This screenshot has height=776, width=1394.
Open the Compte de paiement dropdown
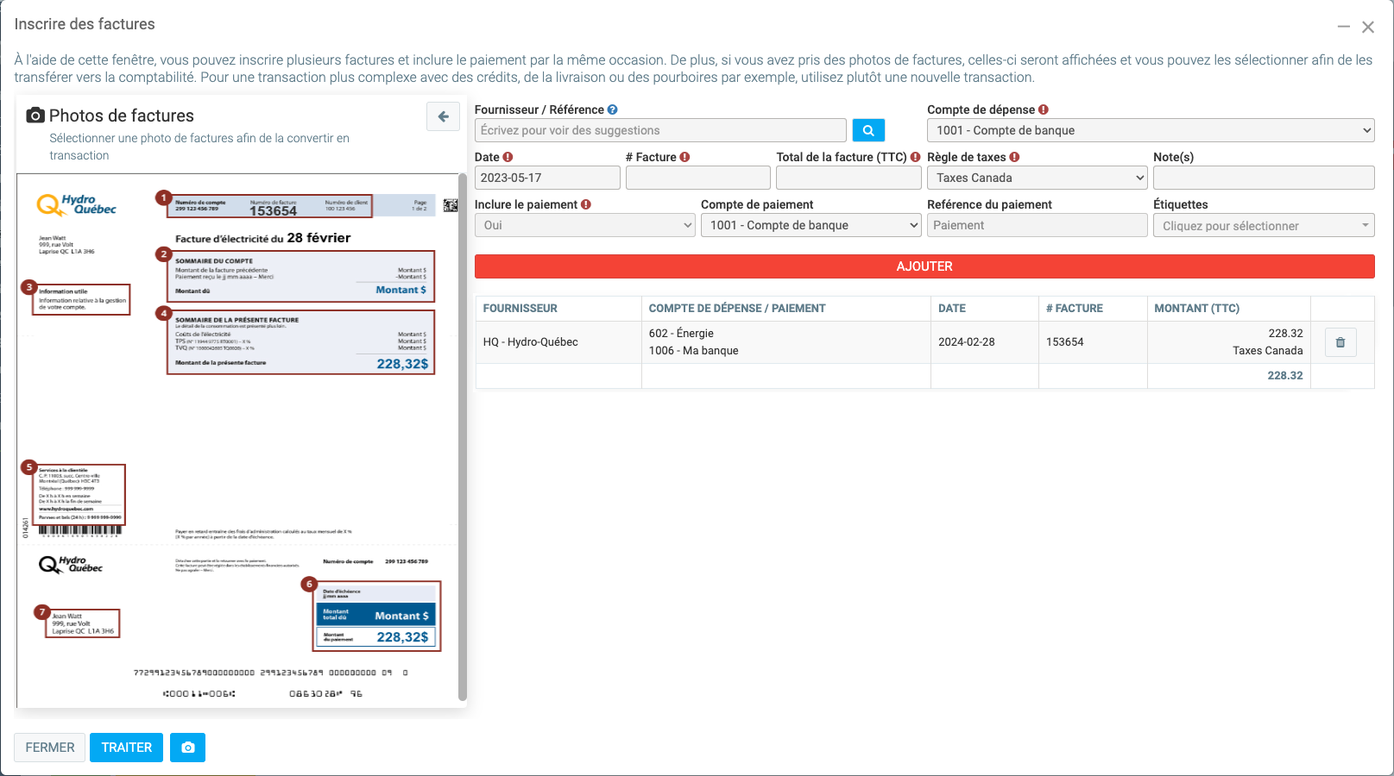click(811, 225)
